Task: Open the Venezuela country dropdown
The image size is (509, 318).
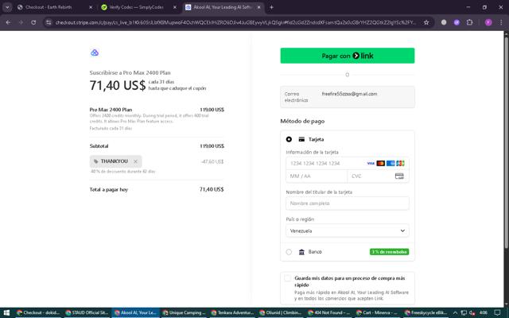Action: click(x=348, y=231)
